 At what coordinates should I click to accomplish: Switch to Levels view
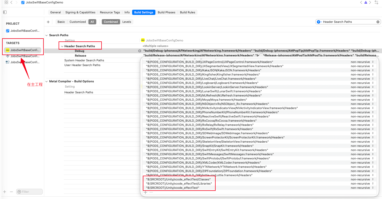click(127, 22)
